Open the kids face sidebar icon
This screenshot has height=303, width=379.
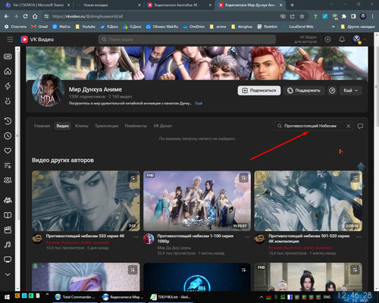pyautogui.click(x=8, y=101)
